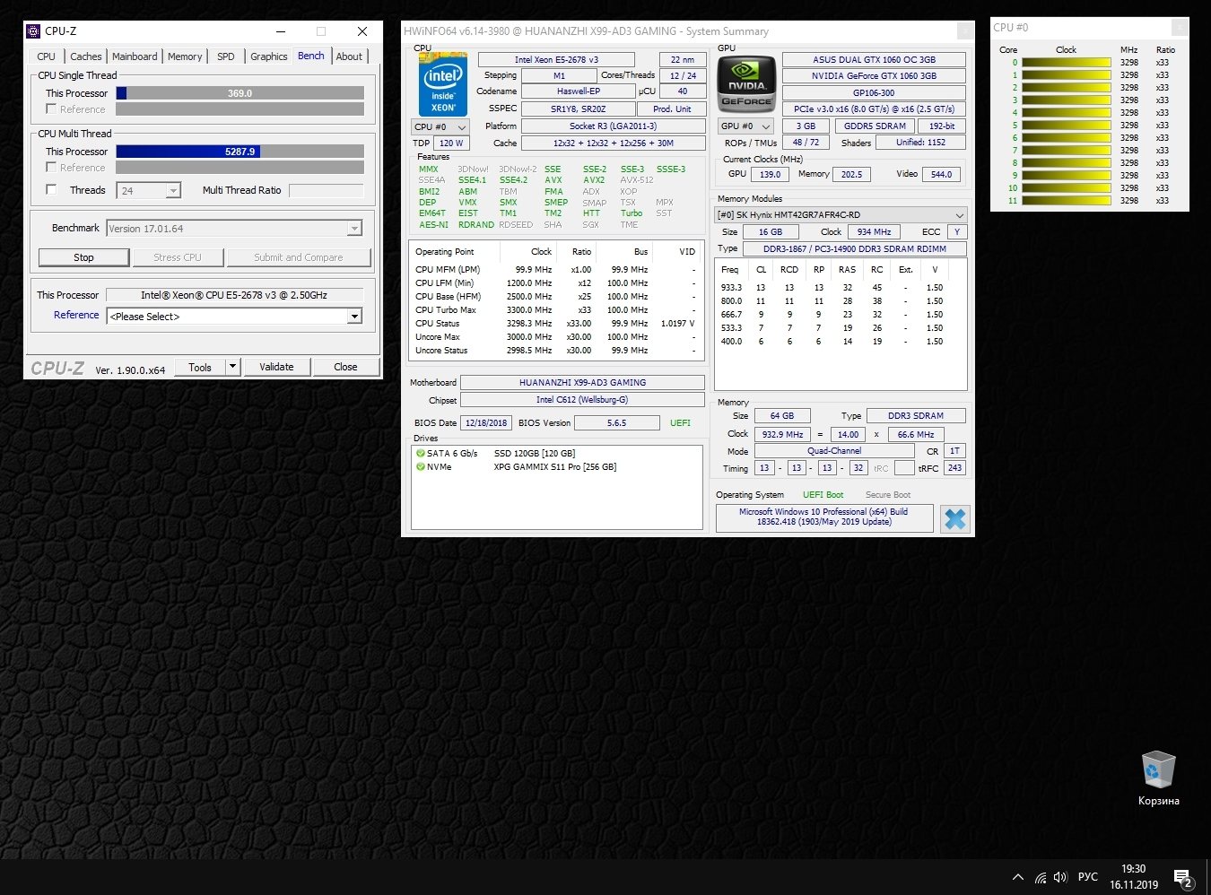Show hidden system tray icons
1211x895 pixels.
(1017, 877)
